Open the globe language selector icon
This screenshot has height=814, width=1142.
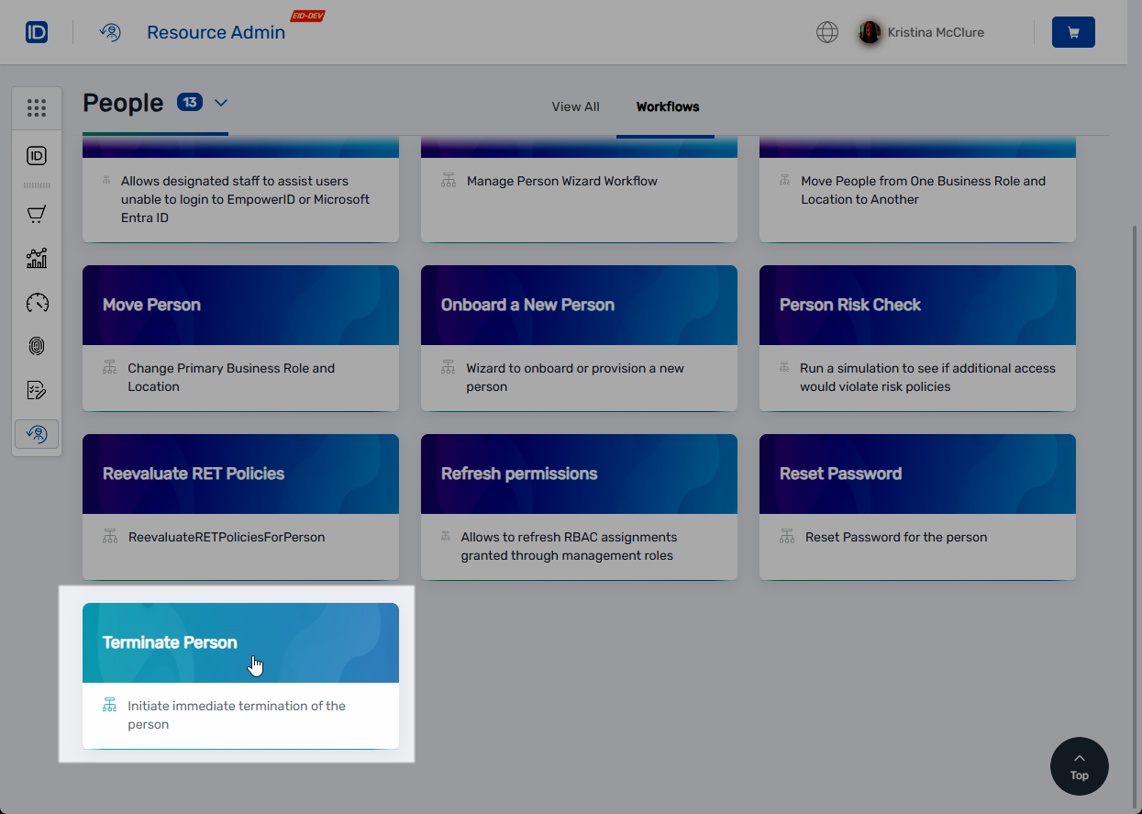tap(826, 32)
